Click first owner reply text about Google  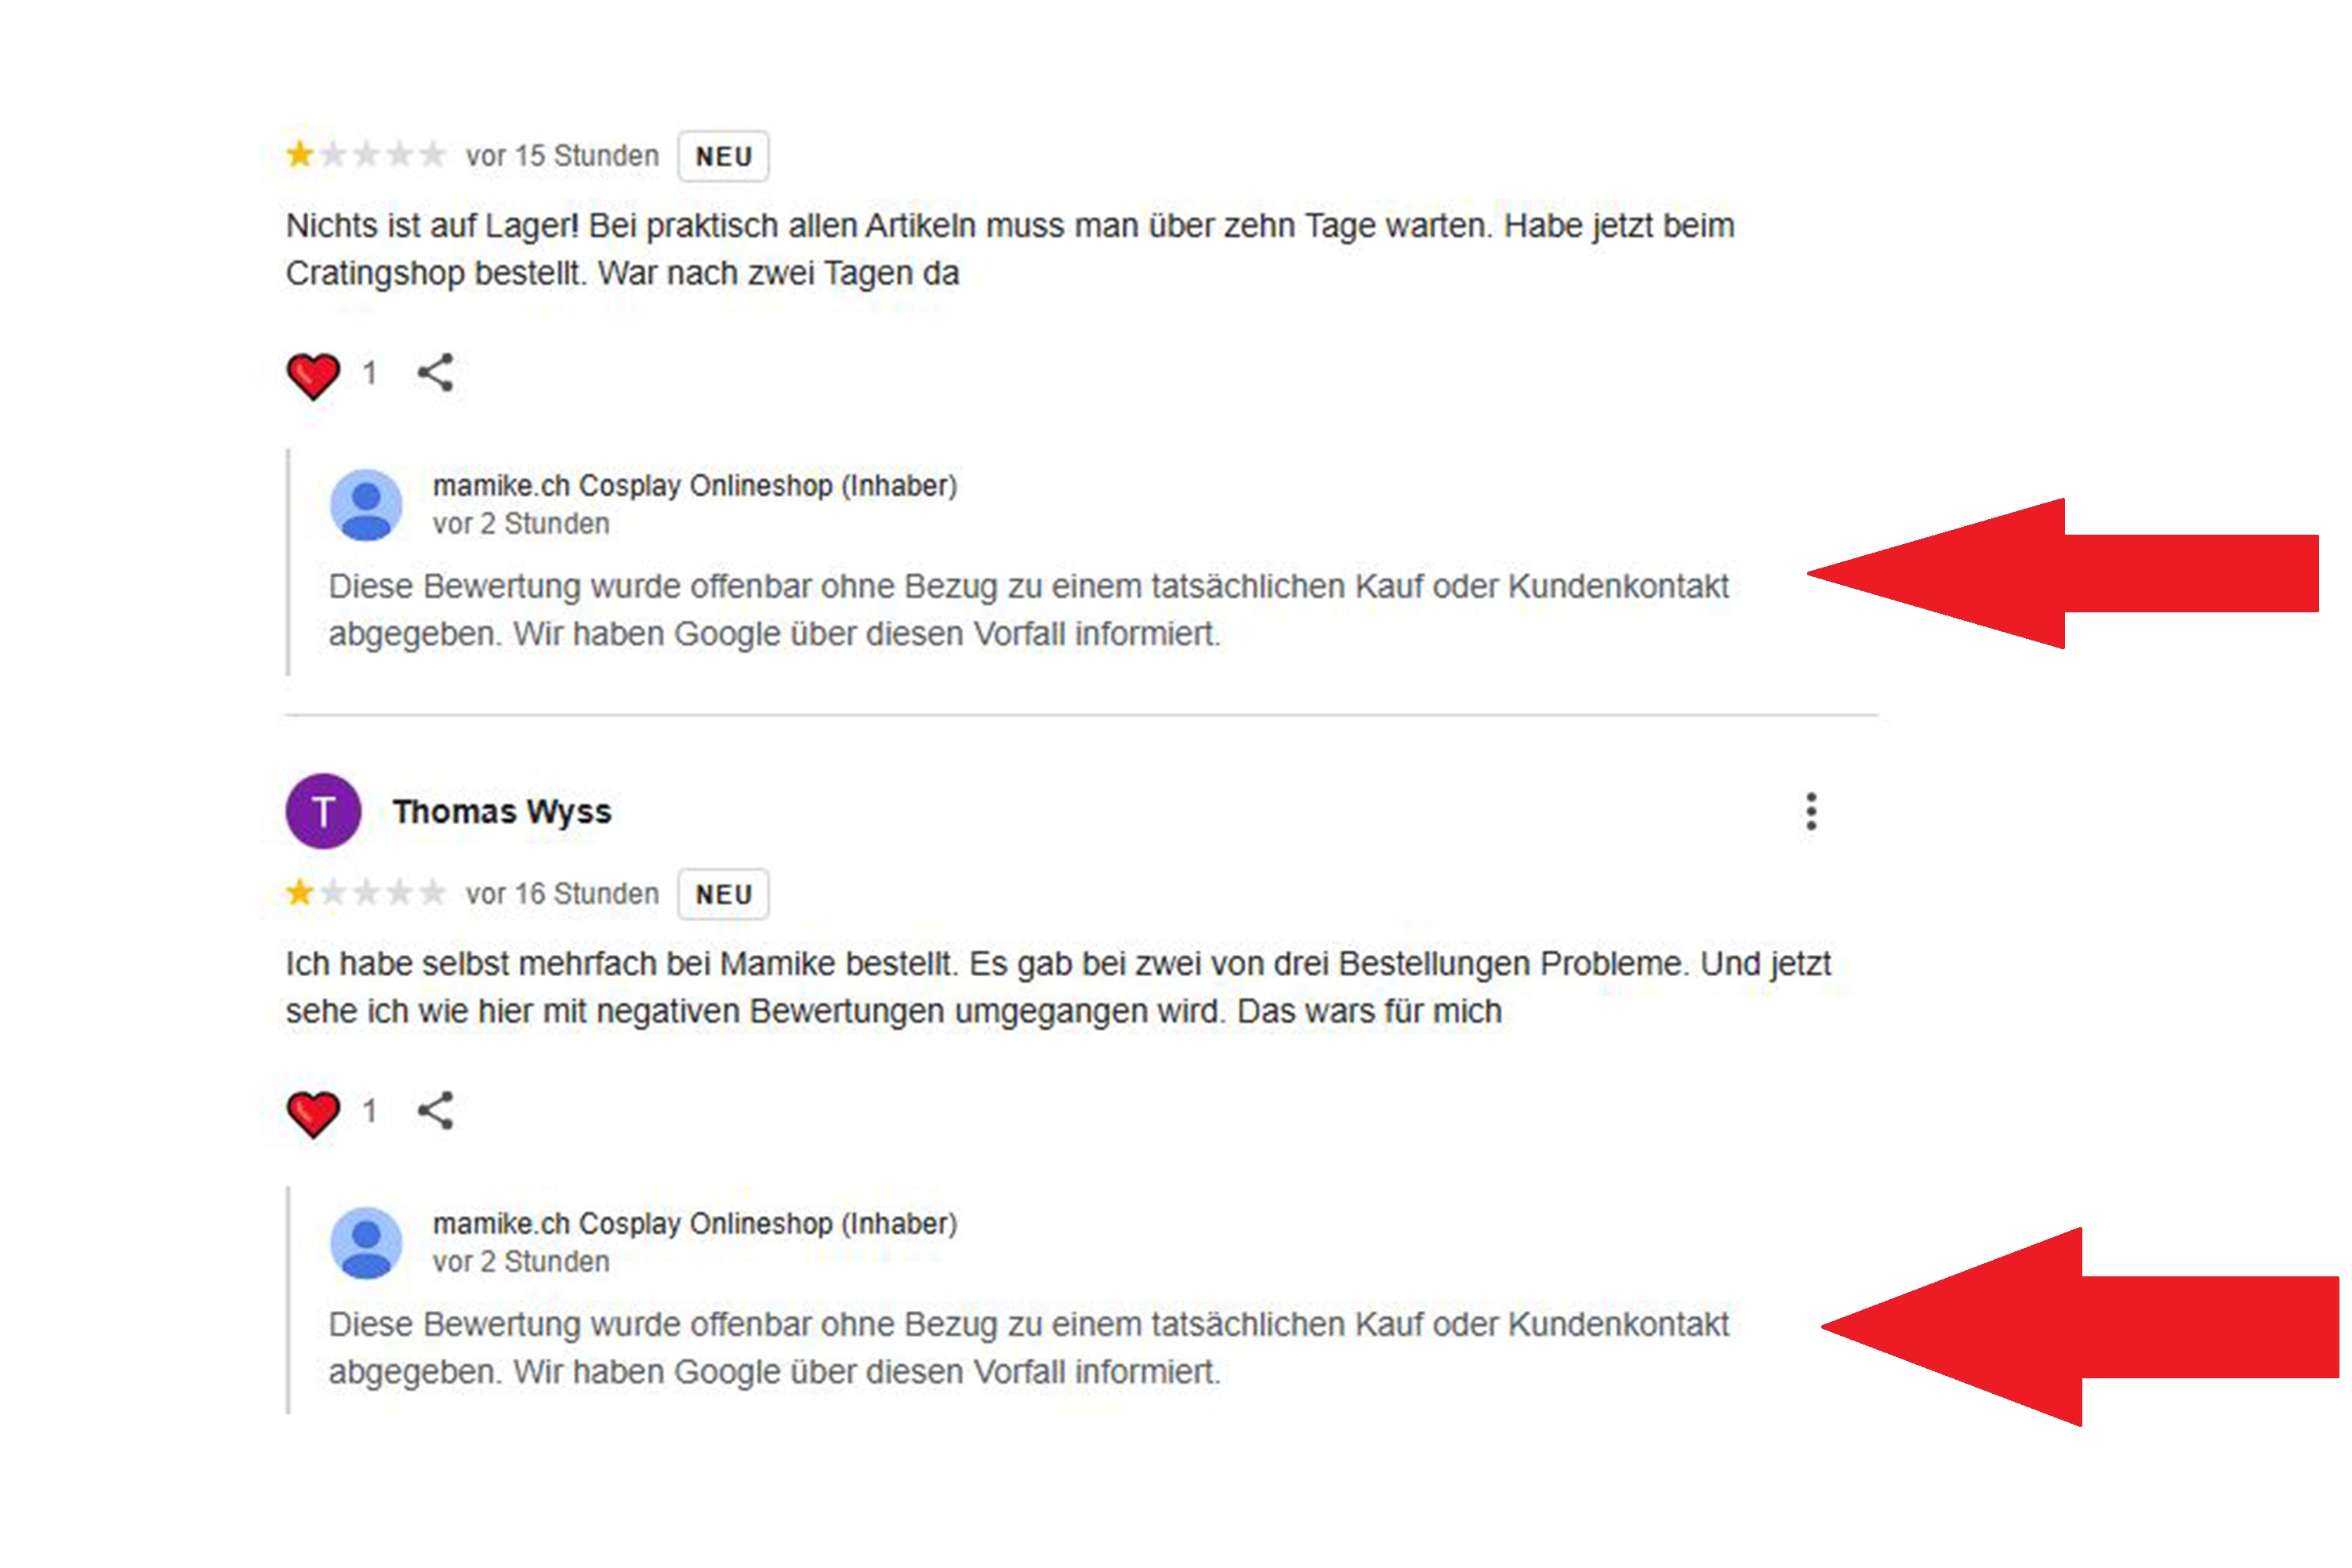[1028, 610]
